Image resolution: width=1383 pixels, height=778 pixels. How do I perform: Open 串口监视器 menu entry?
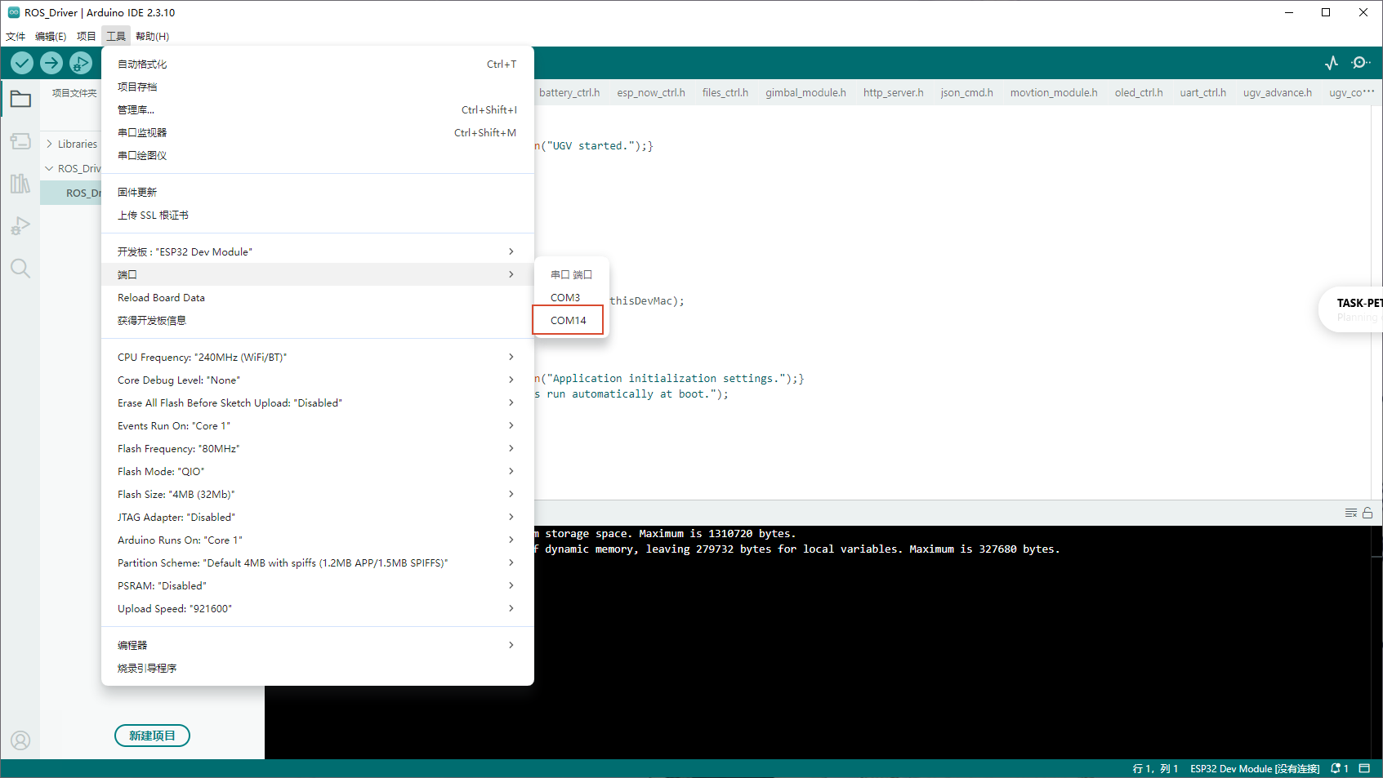click(x=318, y=132)
